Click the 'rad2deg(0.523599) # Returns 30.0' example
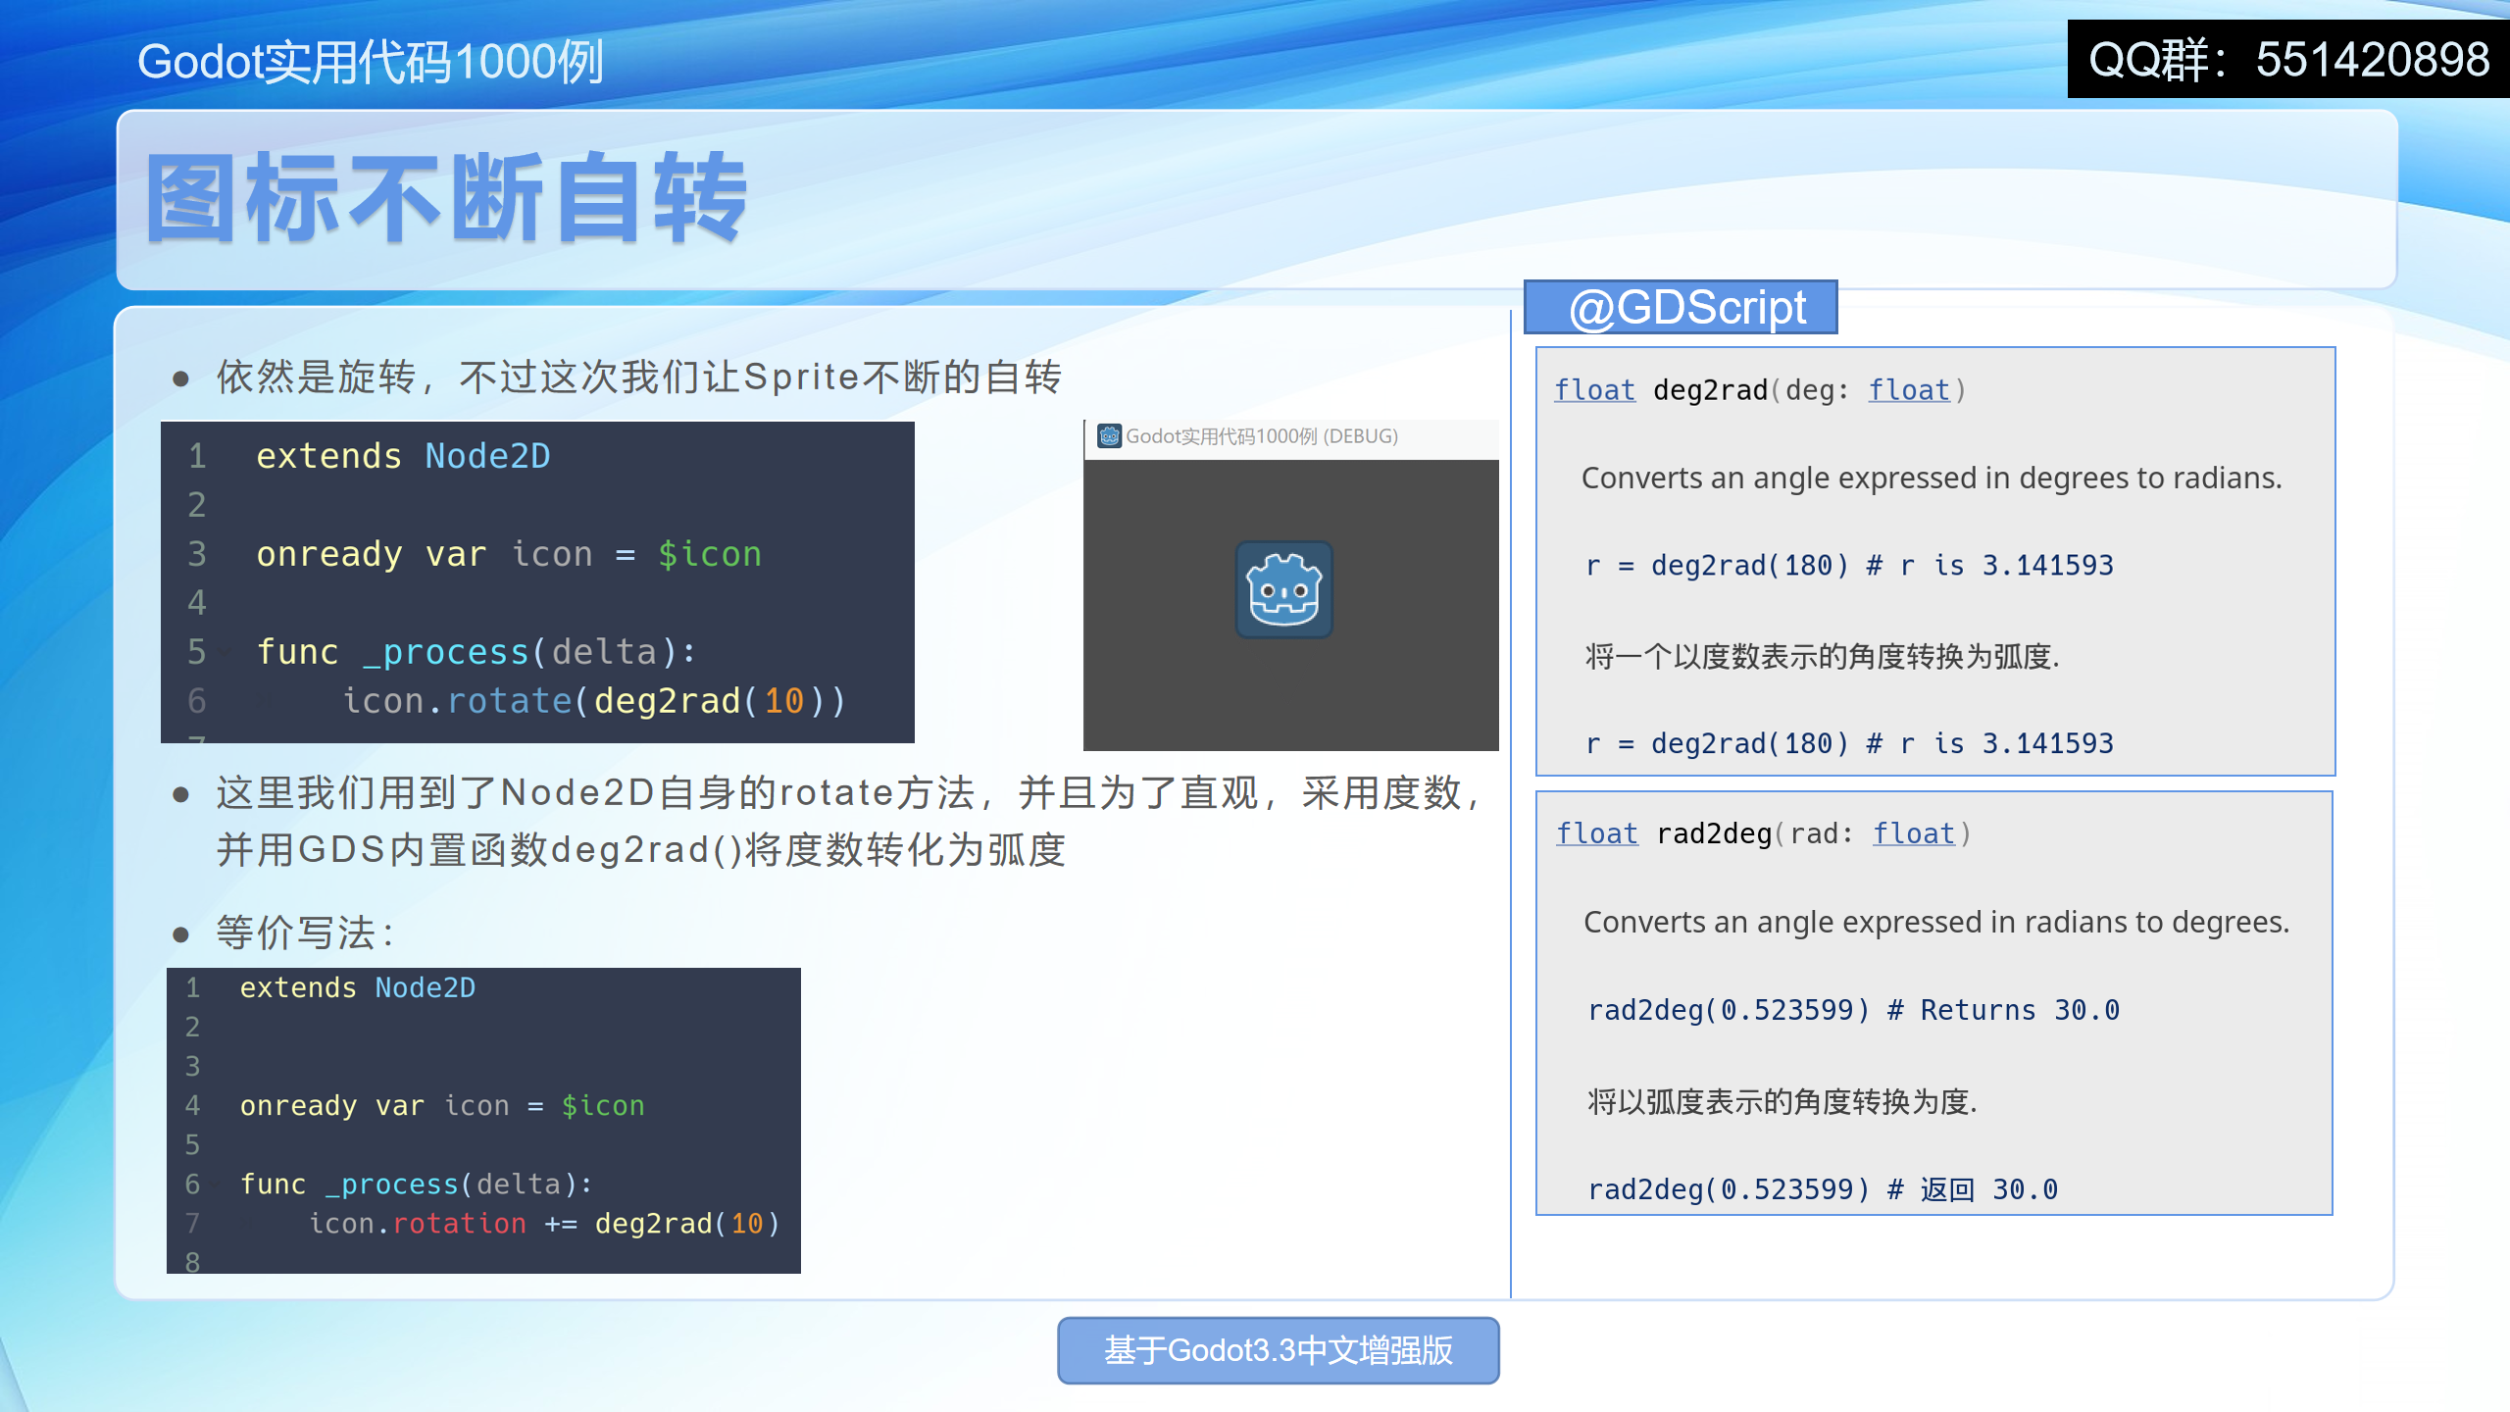 1853,1010
